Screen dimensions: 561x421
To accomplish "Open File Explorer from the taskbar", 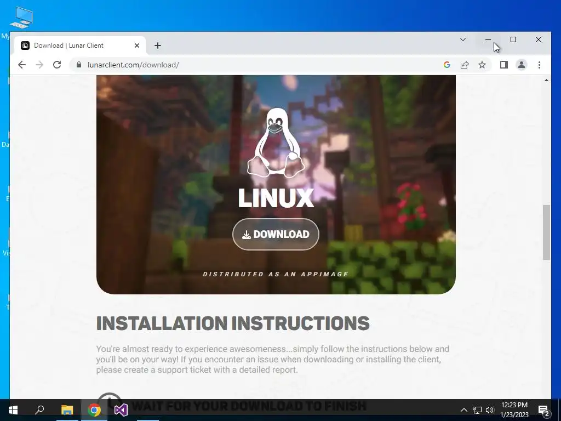I will pos(67,410).
